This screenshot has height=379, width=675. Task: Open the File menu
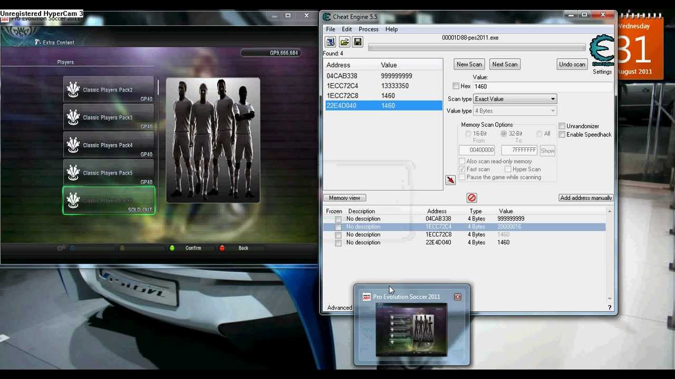pos(330,29)
